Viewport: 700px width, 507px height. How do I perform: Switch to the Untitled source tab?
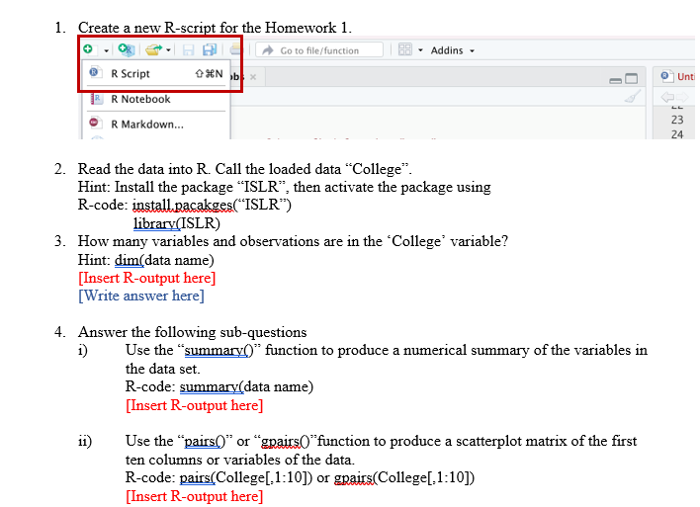point(677,76)
